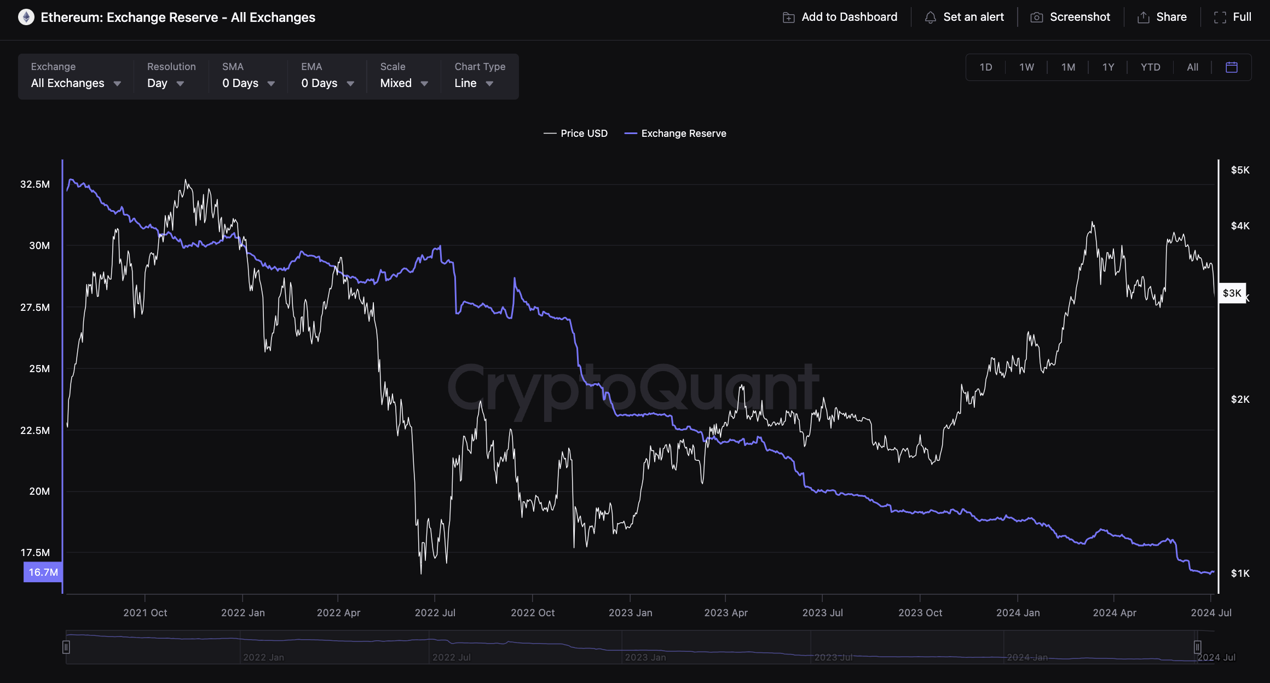1270x683 pixels.
Task: Click the Share upload icon
Action: 1143,18
